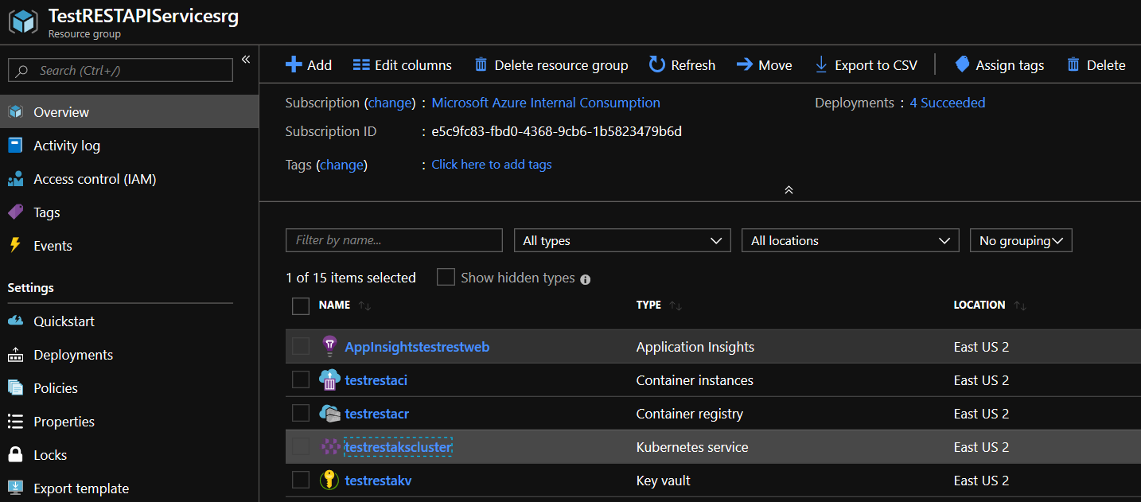Click the Overview cube icon in the sidebar
The image size is (1141, 502).
[15, 112]
